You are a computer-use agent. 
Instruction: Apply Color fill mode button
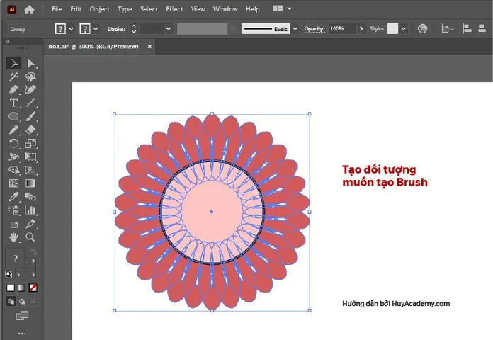pos(11,288)
